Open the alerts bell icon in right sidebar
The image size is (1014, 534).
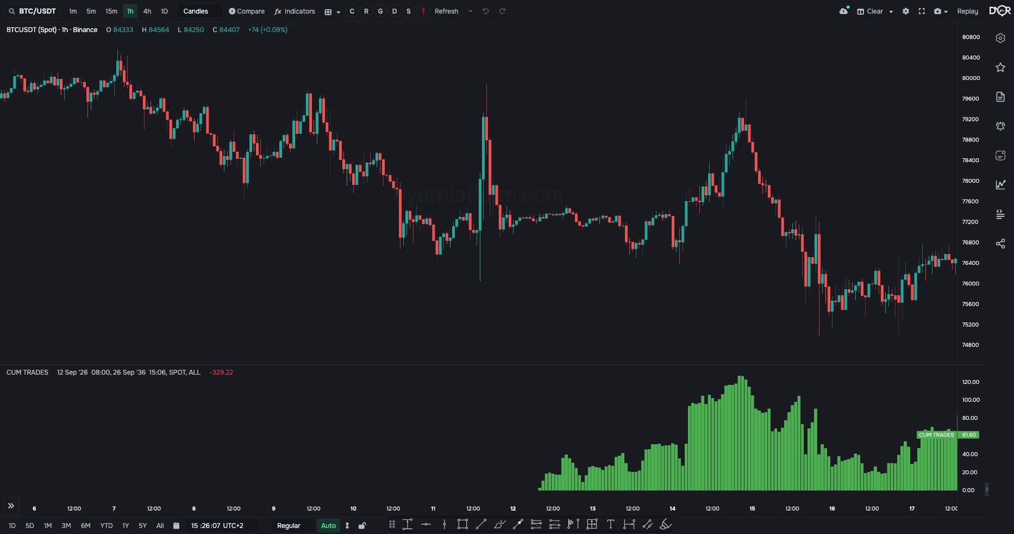click(x=1000, y=126)
